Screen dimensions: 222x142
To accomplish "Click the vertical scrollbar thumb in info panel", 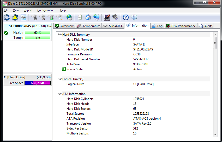I will 215,43.
